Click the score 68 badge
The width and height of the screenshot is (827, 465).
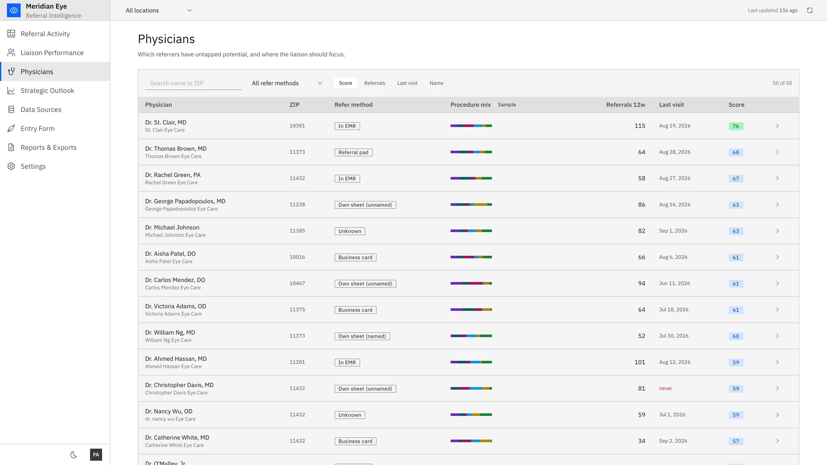736,152
